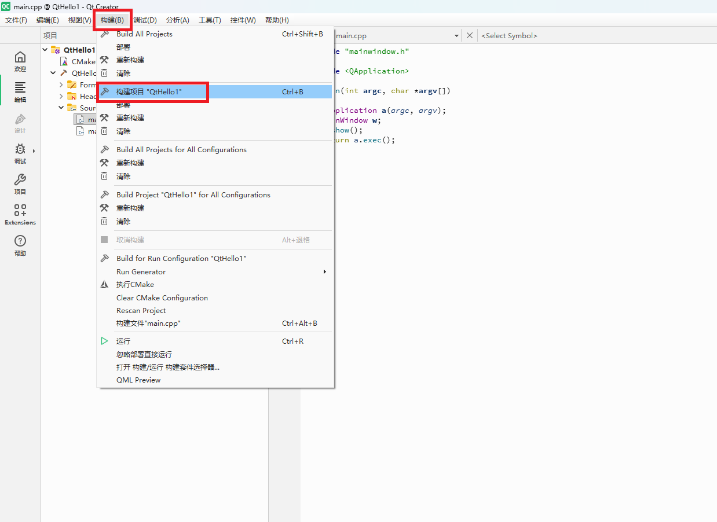Open the 控件(W) menu

tap(243, 20)
